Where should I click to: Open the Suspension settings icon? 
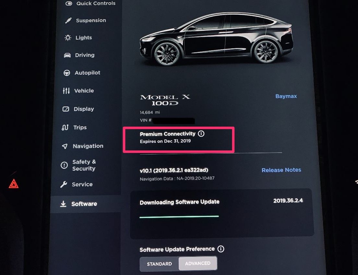(x=68, y=20)
